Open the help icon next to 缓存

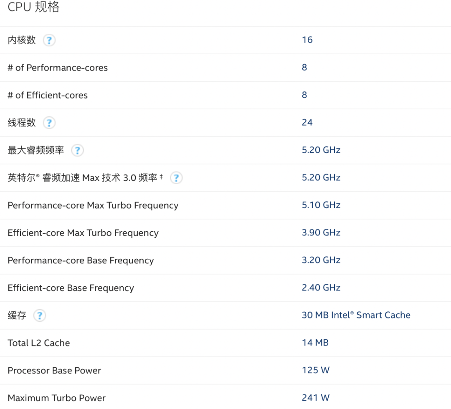coord(39,316)
